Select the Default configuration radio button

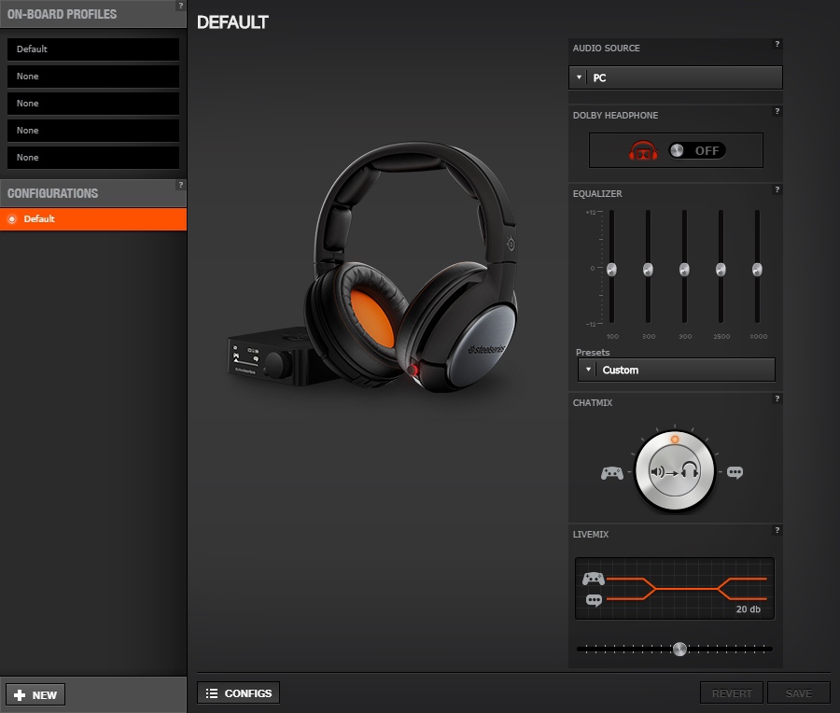tap(12, 219)
